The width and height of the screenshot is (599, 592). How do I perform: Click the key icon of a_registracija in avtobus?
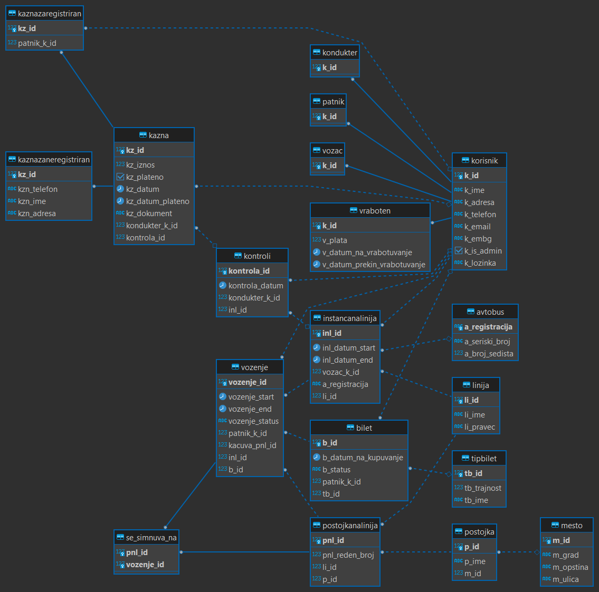tap(458, 327)
